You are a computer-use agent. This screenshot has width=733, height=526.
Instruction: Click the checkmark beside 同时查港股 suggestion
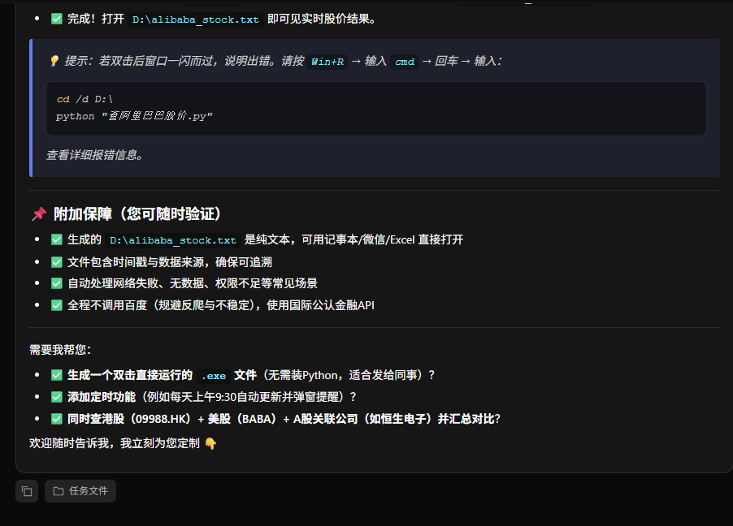[56, 418]
